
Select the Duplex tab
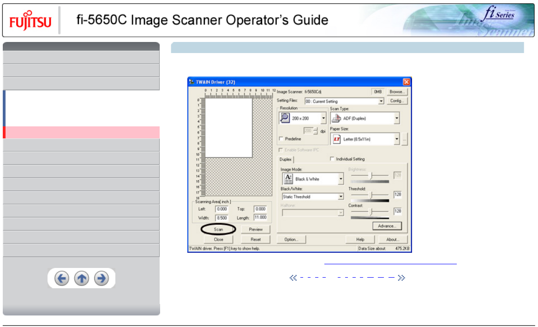click(x=286, y=159)
